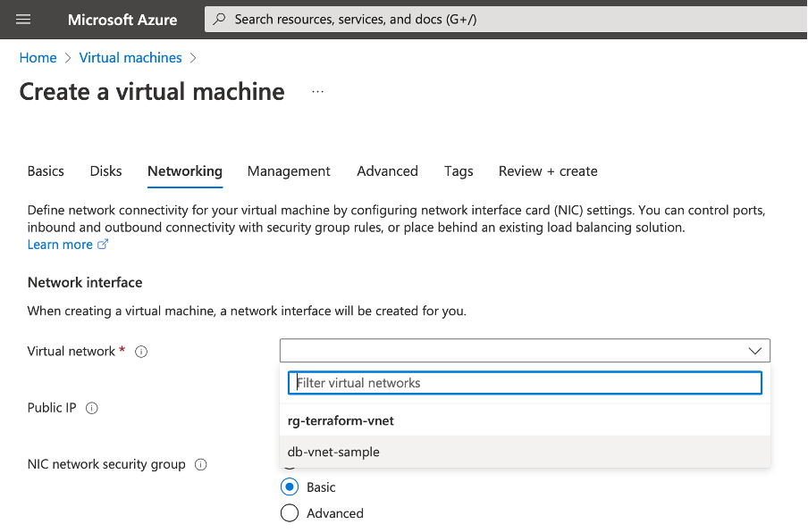808x532 pixels.
Task: Click the search resources, services, and docs box
Action: tap(506, 20)
